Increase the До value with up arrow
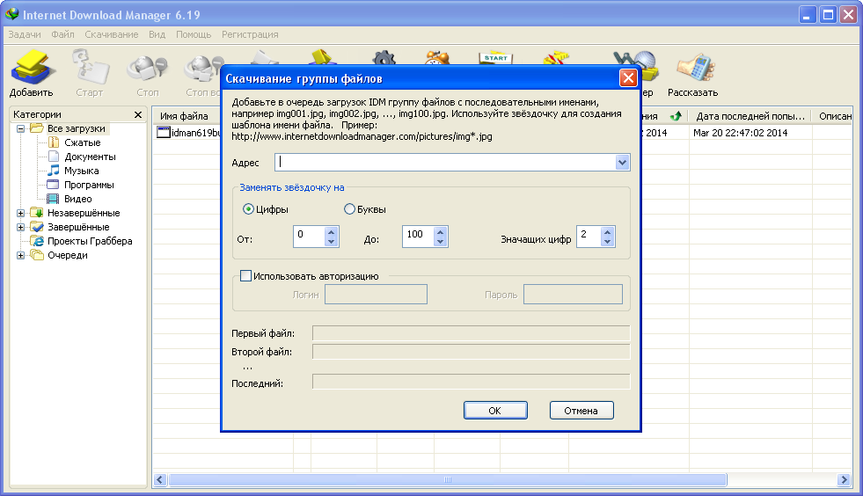 pos(440,232)
